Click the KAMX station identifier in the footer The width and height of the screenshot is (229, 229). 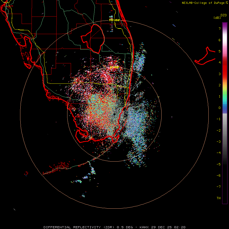point(144,227)
